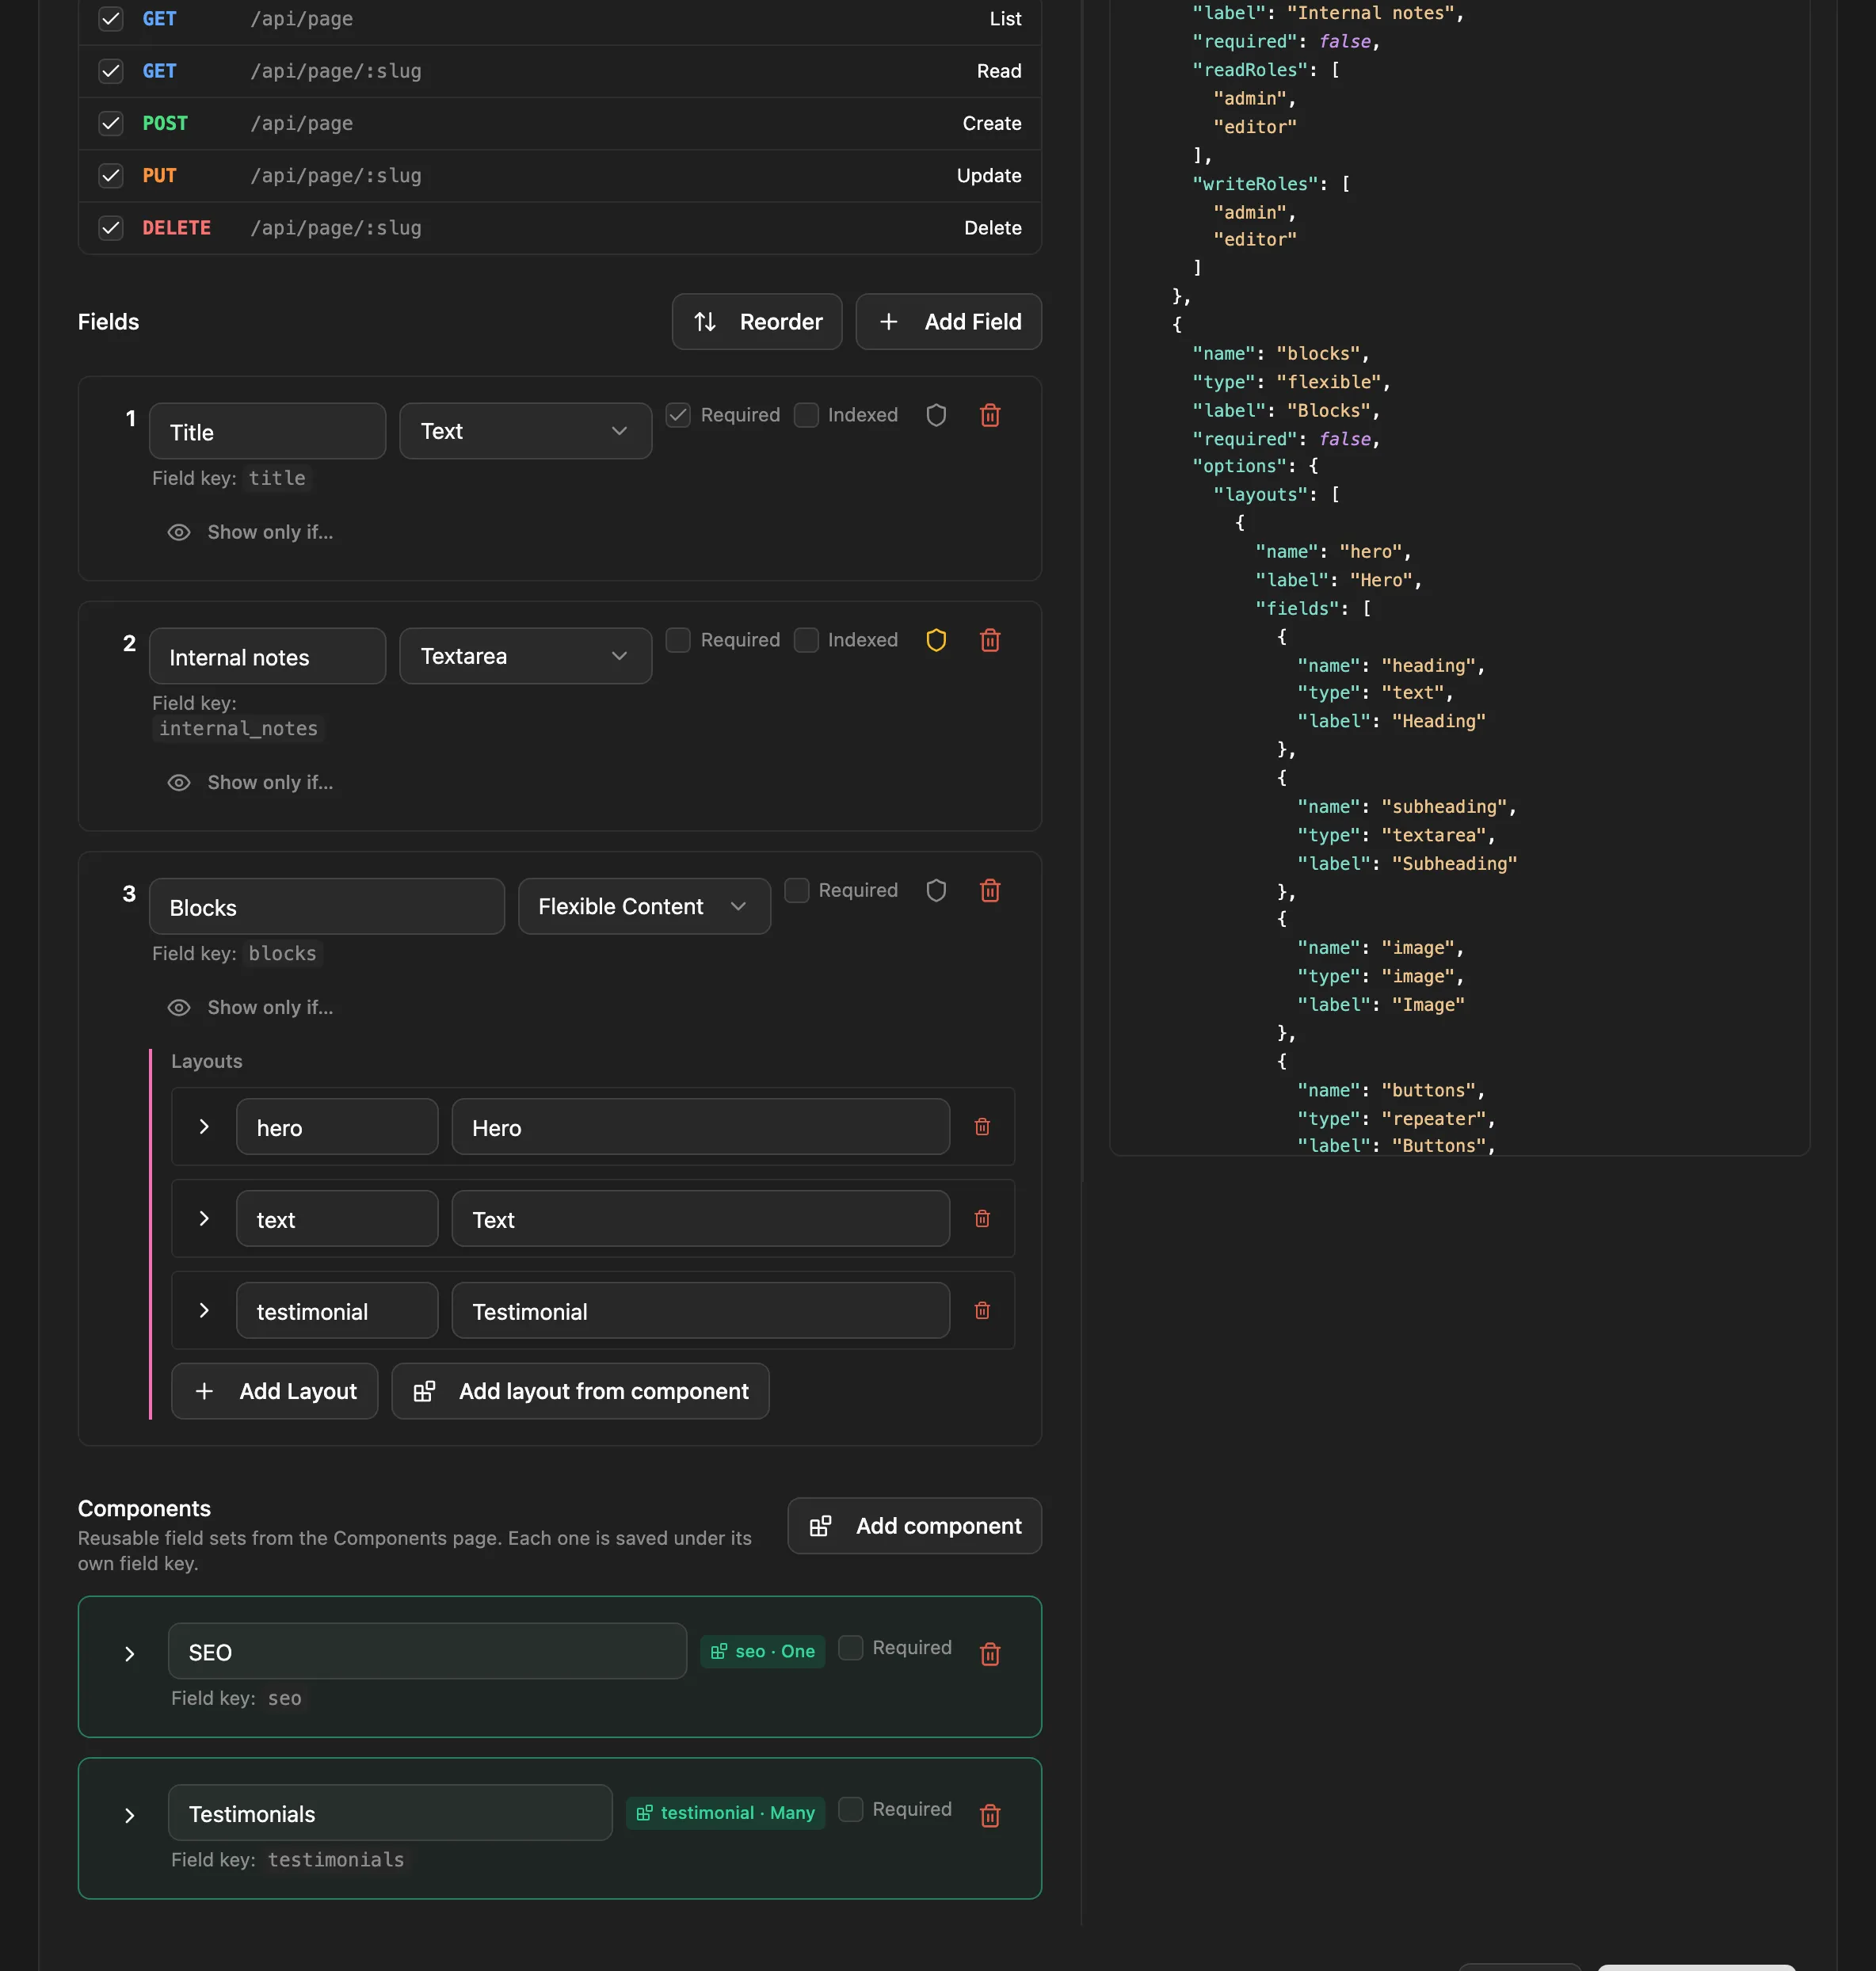Check Required for Blocks field
The width and height of the screenshot is (1876, 1971).
796,890
